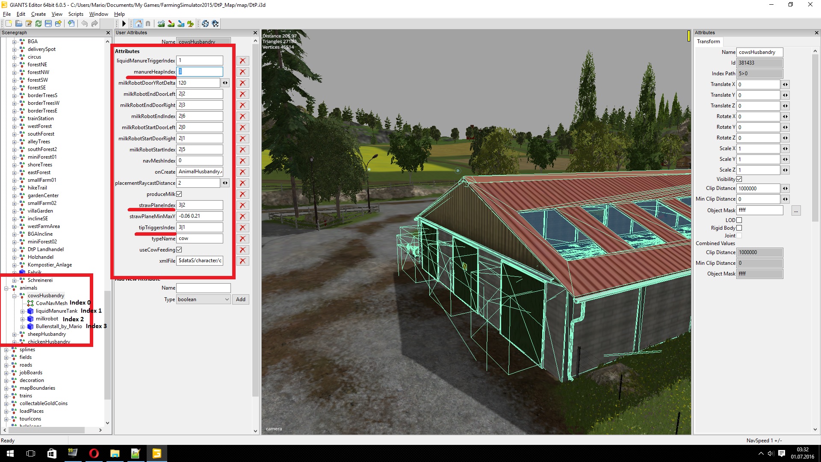The width and height of the screenshot is (821, 462).
Task: Click the Open file folder icon
Action: [18, 24]
